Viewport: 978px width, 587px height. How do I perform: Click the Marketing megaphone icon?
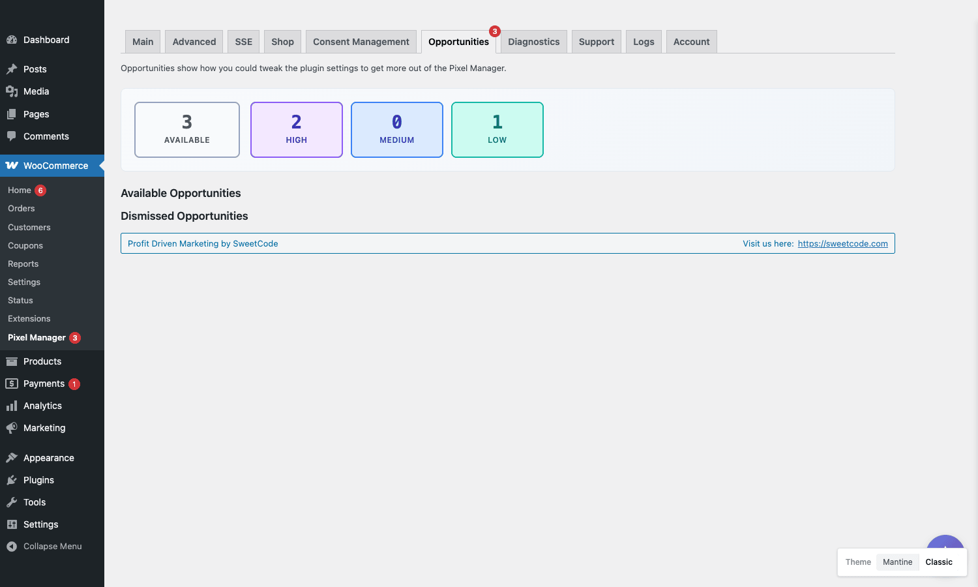pyautogui.click(x=12, y=428)
